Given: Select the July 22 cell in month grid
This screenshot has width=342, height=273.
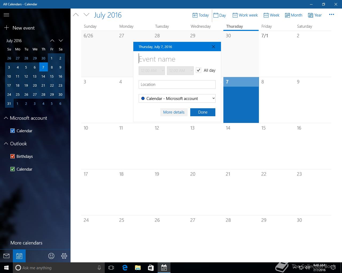Looking at the screenshot, I should 277,192.
